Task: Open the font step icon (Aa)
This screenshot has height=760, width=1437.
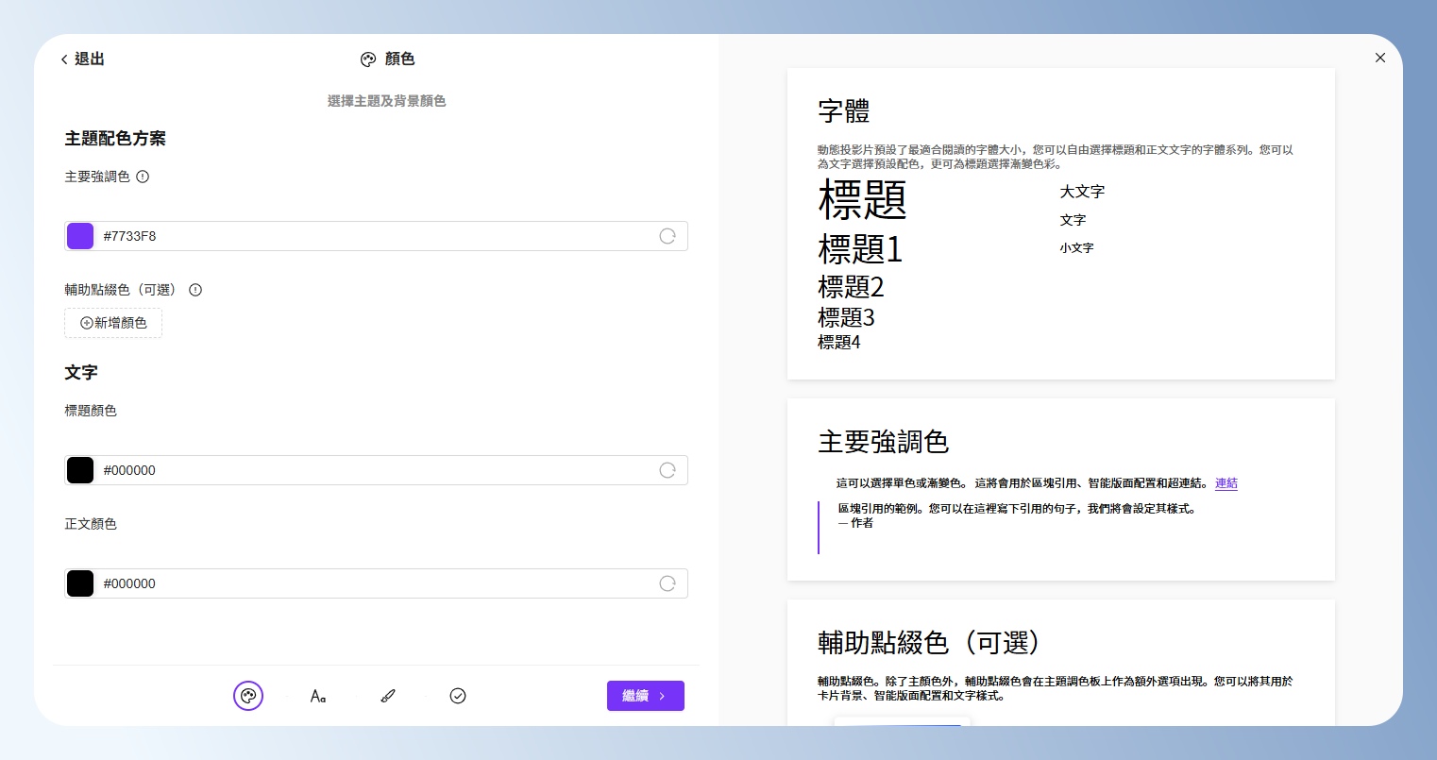Action: [318, 696]
